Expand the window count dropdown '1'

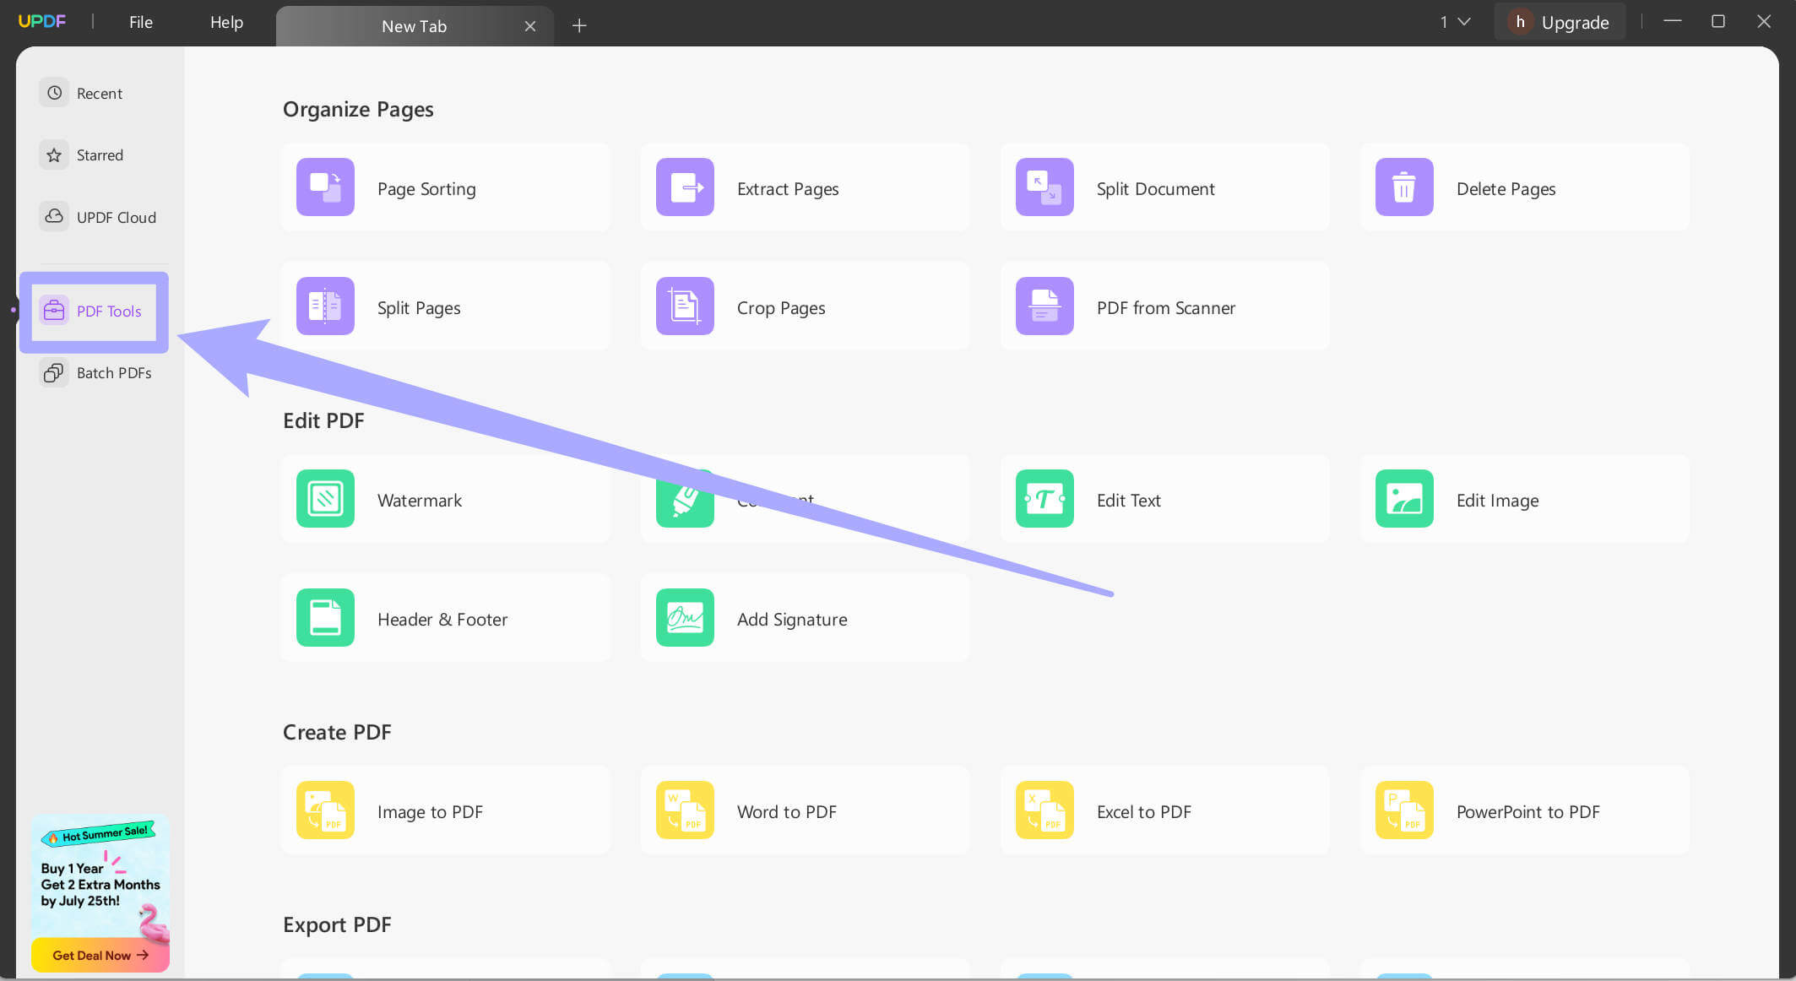pyautogui.click(x=1455, y=22)
